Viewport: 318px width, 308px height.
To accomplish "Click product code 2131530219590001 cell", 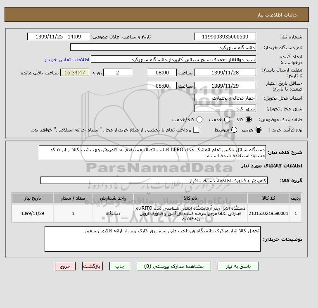I will click(268, 213).
